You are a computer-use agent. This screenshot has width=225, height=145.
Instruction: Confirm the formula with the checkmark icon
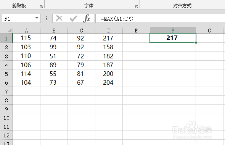[73, 18]
